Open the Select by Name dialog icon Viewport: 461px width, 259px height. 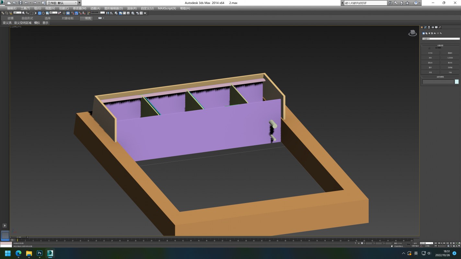(x=27, y=13)
